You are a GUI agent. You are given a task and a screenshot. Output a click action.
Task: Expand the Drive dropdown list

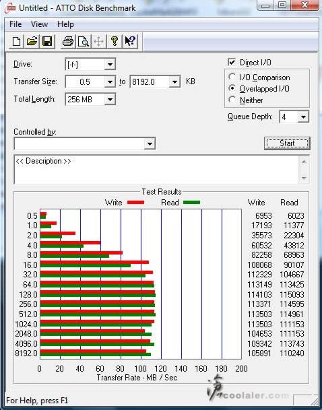click(110, 65)
